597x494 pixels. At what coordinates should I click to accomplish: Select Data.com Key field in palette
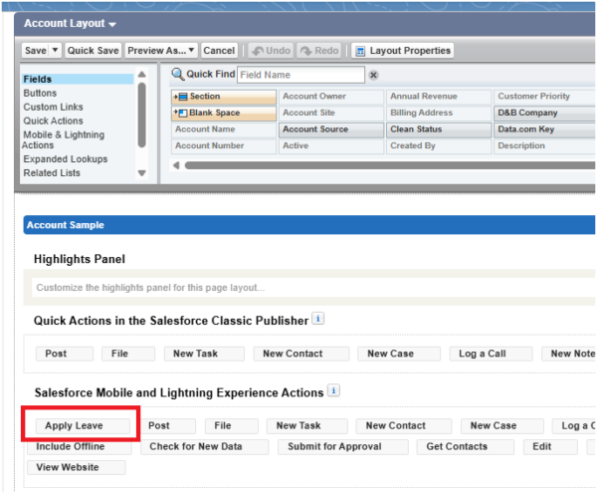(545, 129)
